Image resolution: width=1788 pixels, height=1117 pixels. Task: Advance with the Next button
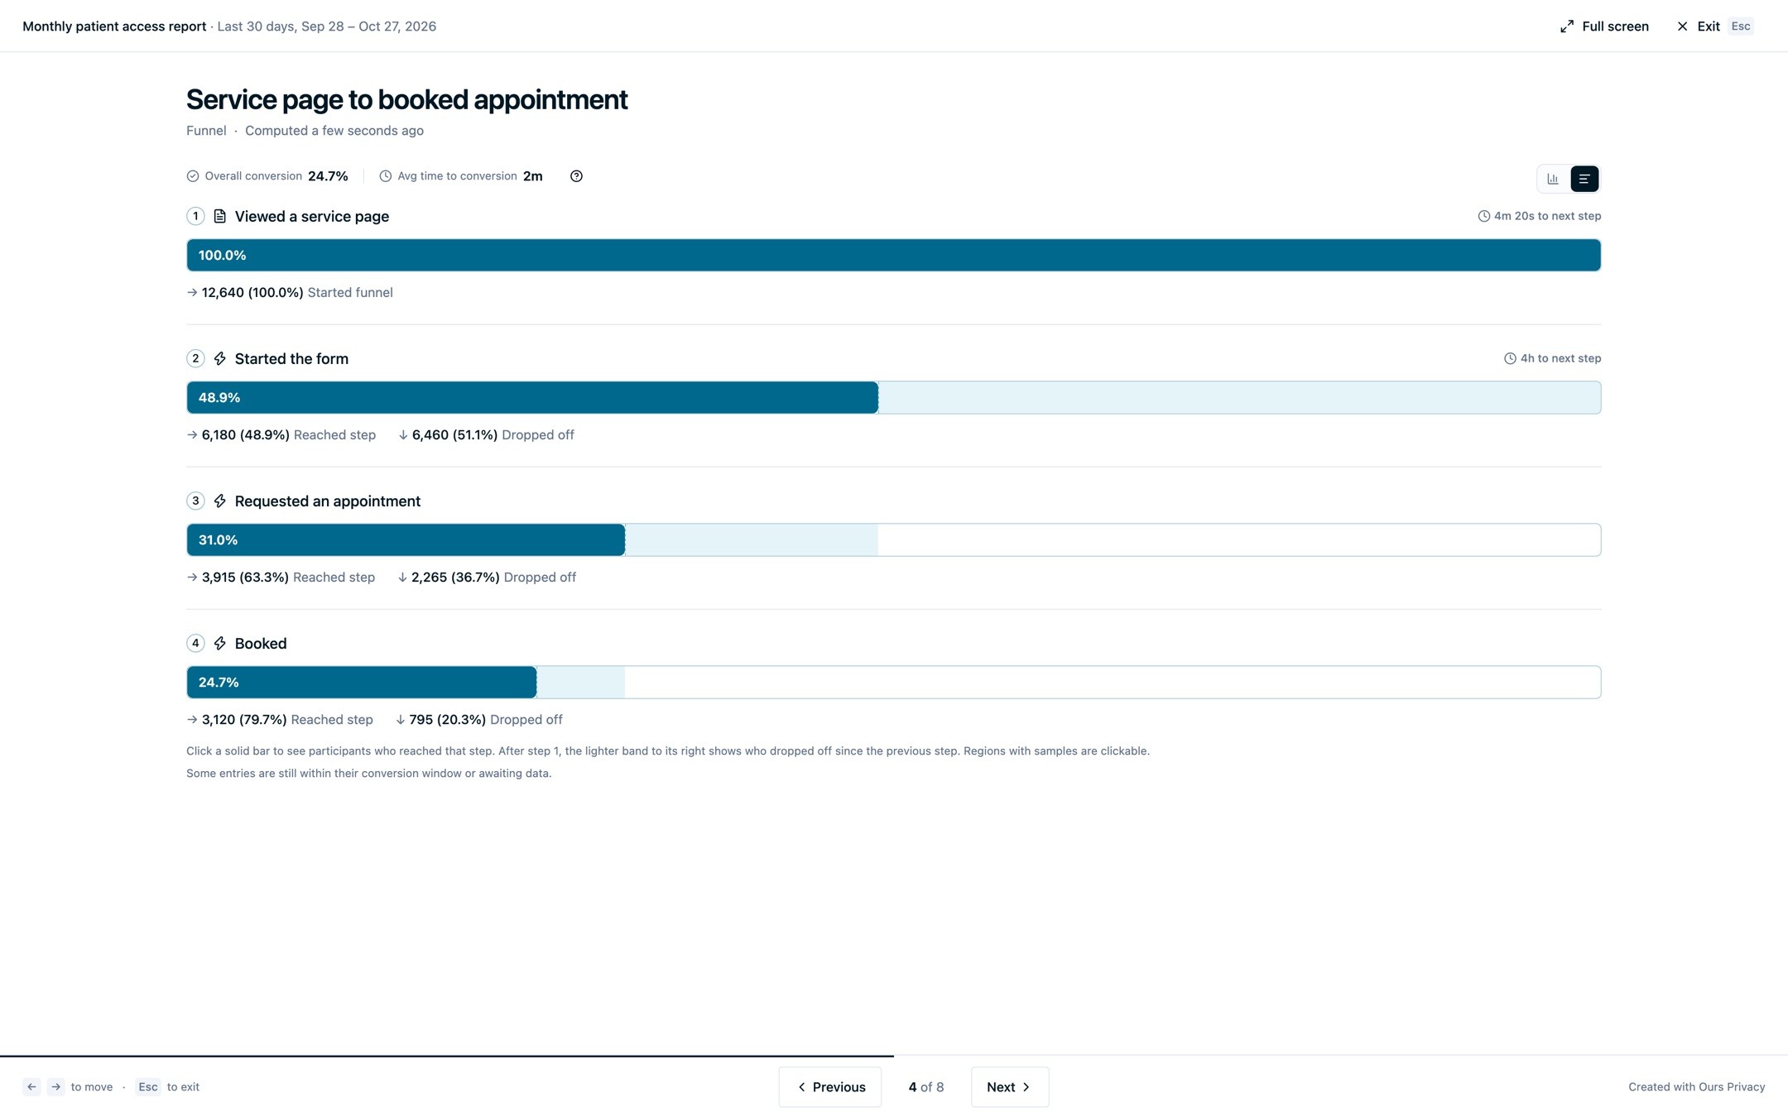tap(1010, 1087)
